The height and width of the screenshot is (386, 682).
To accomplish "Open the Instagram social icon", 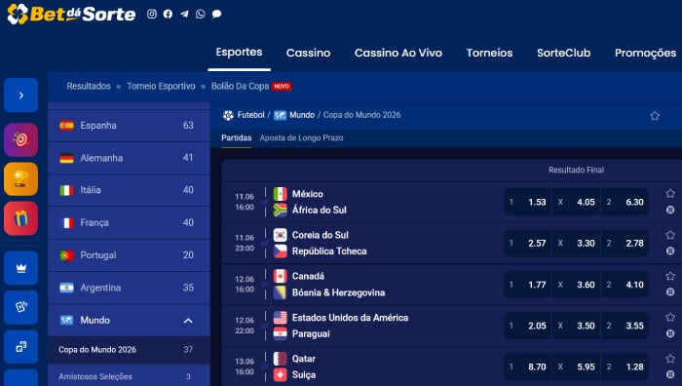I will point(151,14).
